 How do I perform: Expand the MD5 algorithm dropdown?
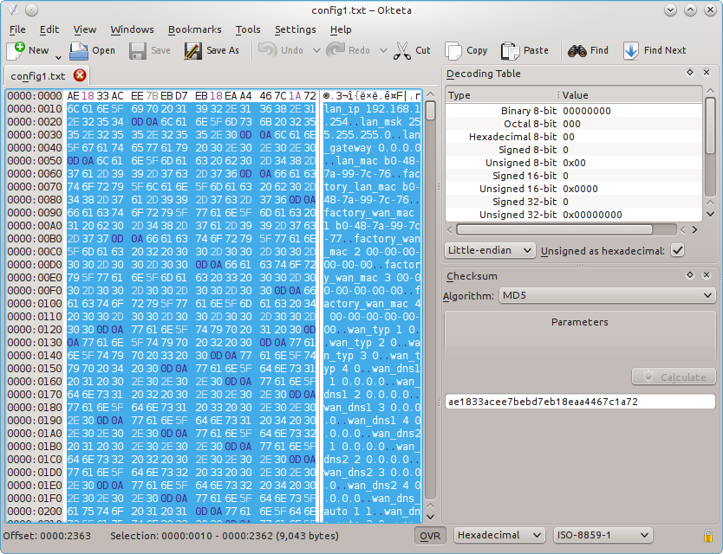(x=607, y=296)
